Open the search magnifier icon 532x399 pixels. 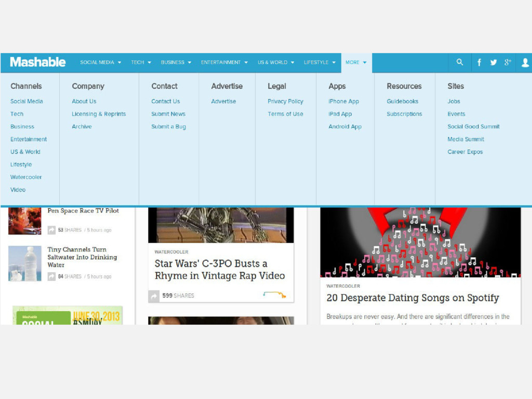point(459,62)
